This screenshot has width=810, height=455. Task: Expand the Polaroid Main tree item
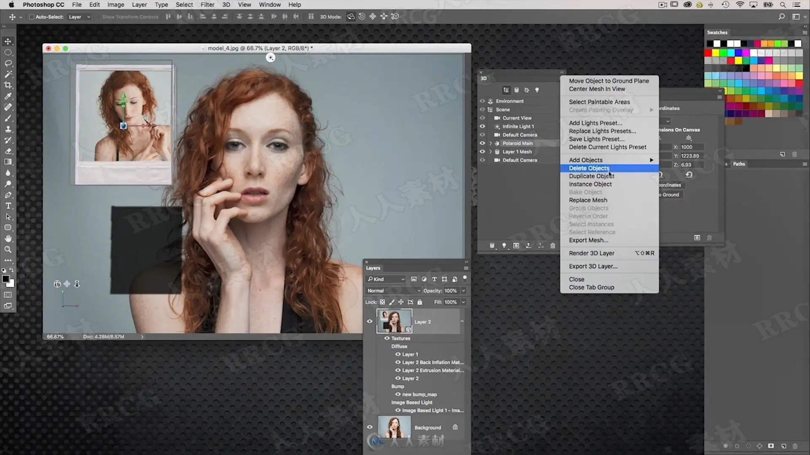point(491,143)
